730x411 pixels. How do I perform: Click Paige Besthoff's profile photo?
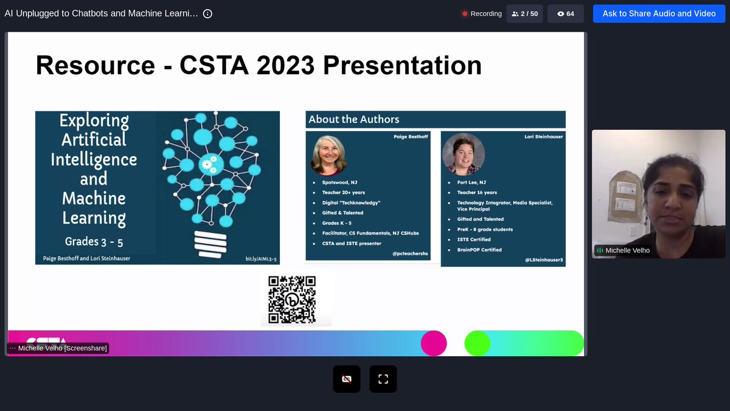tap(328, 155)
